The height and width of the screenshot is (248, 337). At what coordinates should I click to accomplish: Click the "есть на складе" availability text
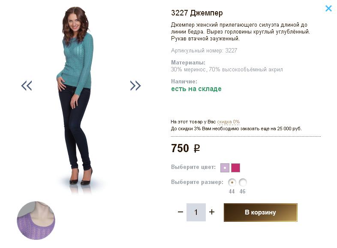point(196,89)
